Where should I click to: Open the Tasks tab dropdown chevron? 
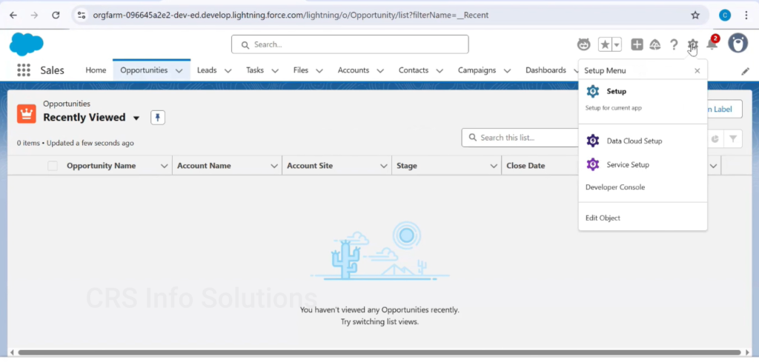[275, 70]
